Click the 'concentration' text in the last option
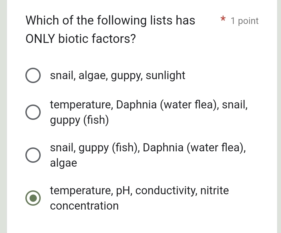The width and height of the screenshot is (281, 233). 84,206
